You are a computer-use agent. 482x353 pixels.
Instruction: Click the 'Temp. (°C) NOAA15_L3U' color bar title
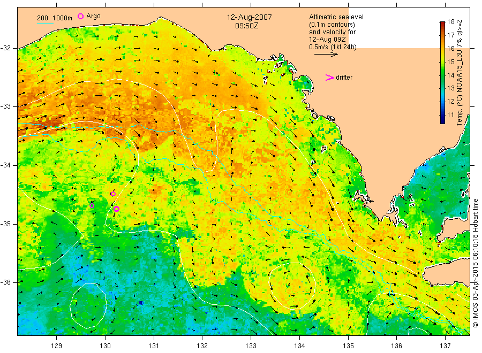460,72
